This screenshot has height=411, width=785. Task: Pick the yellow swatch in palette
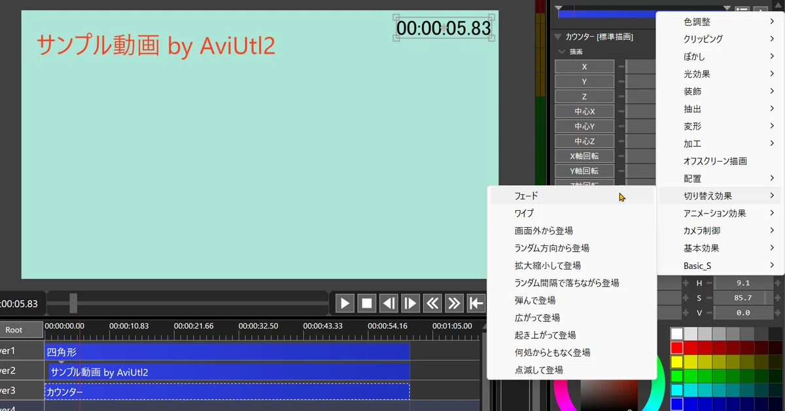tap(676, 362)
